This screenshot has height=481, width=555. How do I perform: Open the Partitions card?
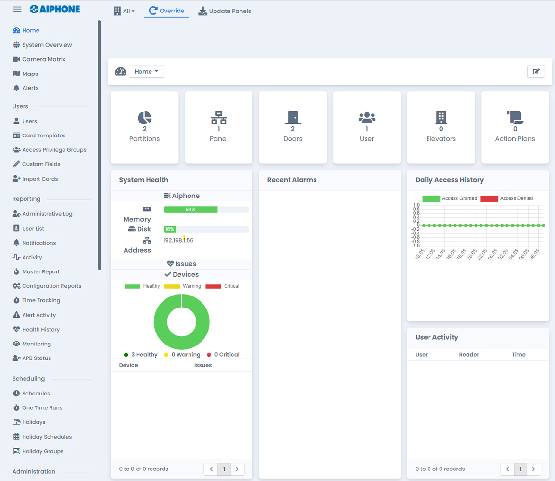click(x=144, y=127)
